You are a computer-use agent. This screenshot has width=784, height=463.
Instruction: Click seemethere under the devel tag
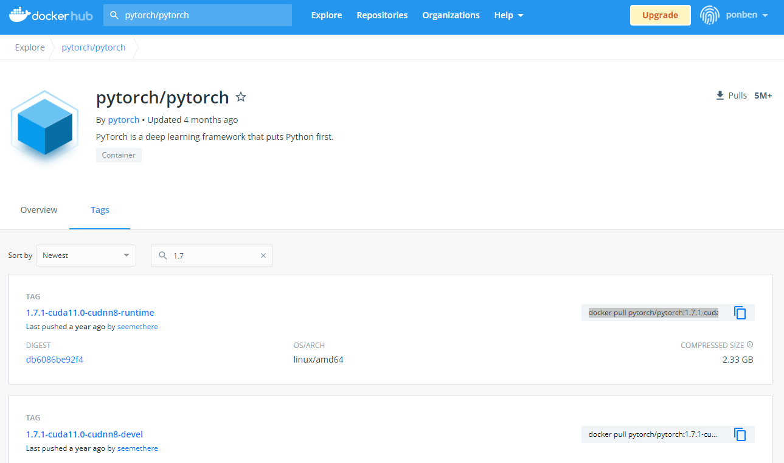[x=137, y=448]
